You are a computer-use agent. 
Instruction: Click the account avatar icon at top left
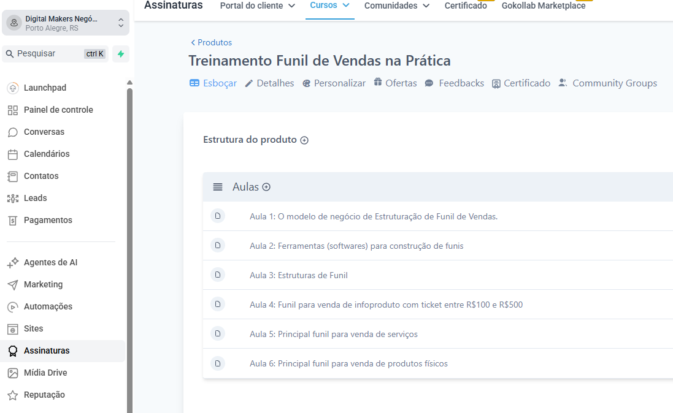point(14,23)
